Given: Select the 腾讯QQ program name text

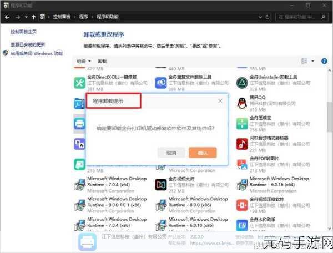Looking at the screenshot, I should click(258, 98).
